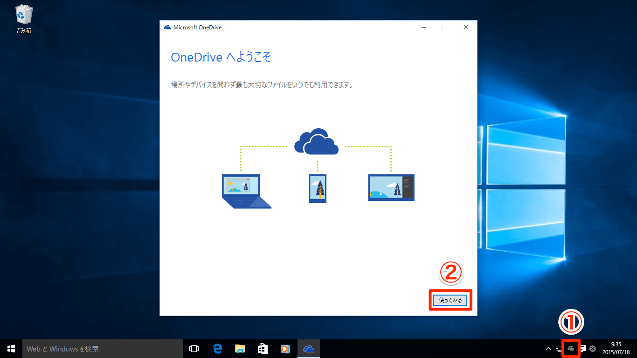Launch the orange video app on the taskbar
The height and width of the screenshot is (358, 637).
pos(285,349)
